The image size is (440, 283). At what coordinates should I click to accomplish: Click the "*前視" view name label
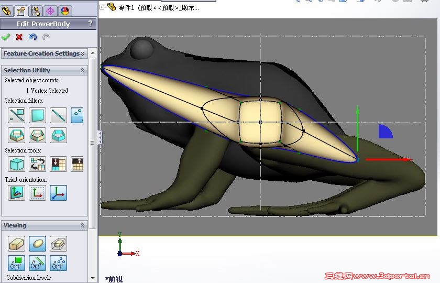pyautogui.click(x=114, y=279)
